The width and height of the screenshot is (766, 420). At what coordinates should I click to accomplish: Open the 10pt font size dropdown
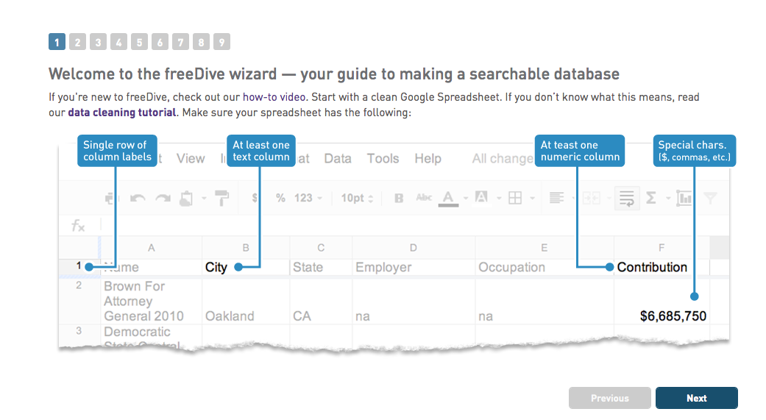358,198
